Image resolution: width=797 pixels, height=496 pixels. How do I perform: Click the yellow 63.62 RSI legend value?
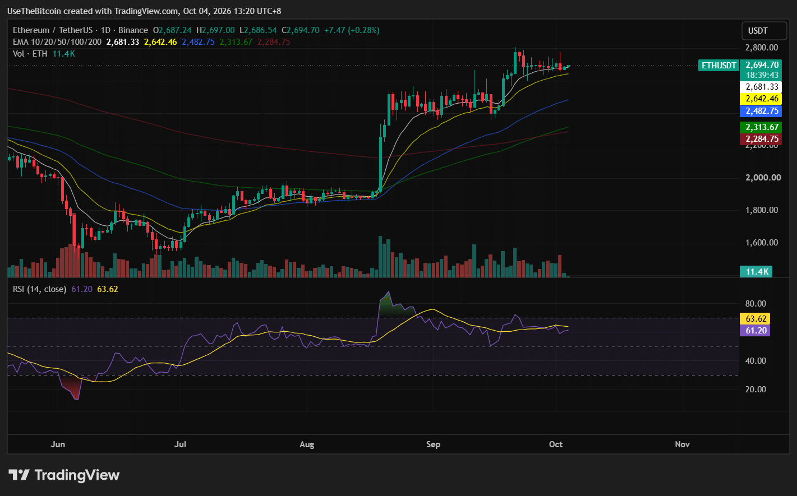pyautogui.click(x=108, y=289)
